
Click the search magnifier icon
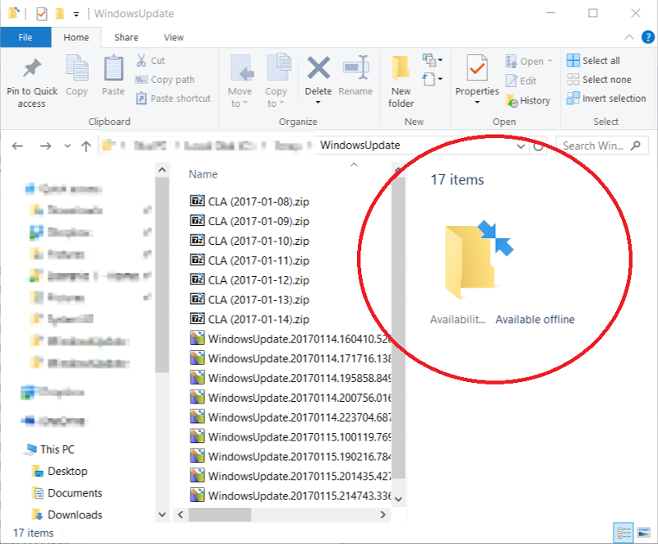tap(636, 145)
